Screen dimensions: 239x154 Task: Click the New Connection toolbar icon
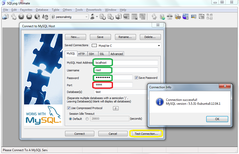pos(5,17)
